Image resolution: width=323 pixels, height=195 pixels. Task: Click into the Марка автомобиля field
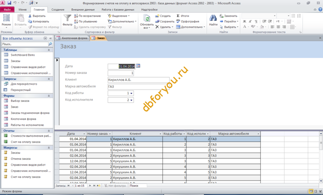[x=138, y=87]
